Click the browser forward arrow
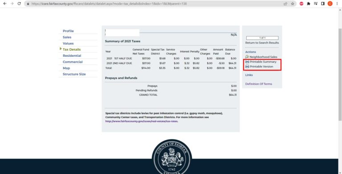The width and height of the screenshot is (342, 174). (x=12, y=4)
